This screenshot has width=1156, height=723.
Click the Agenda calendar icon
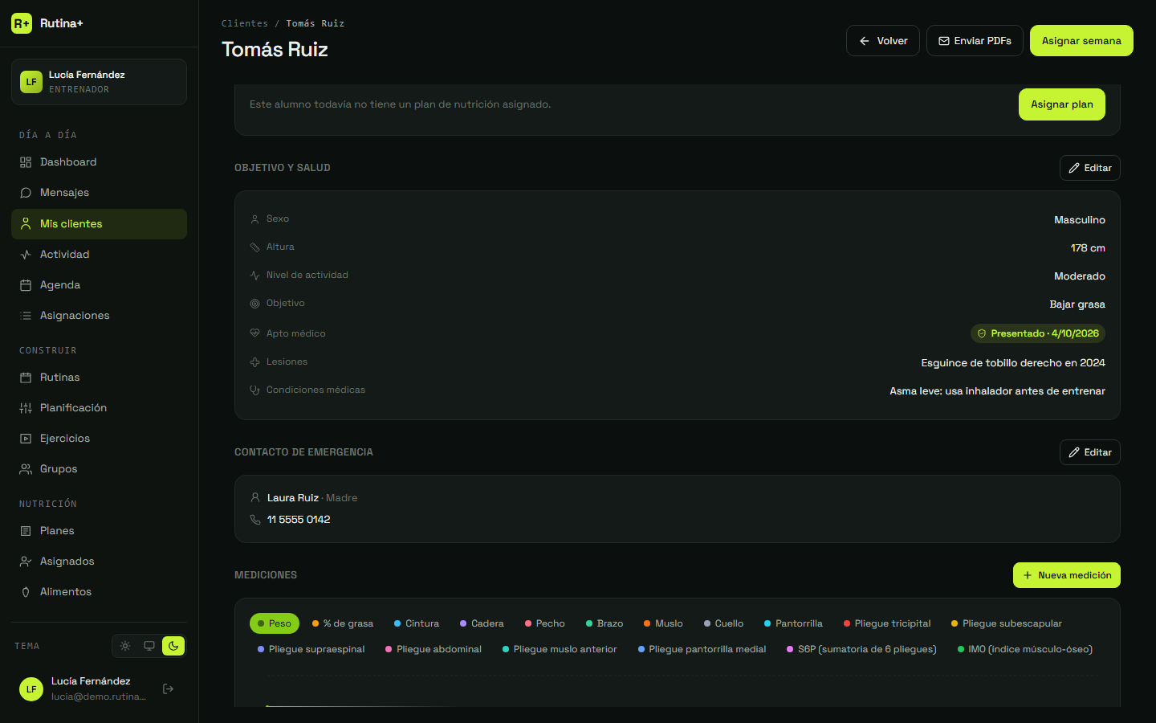(x=26, y=285)
